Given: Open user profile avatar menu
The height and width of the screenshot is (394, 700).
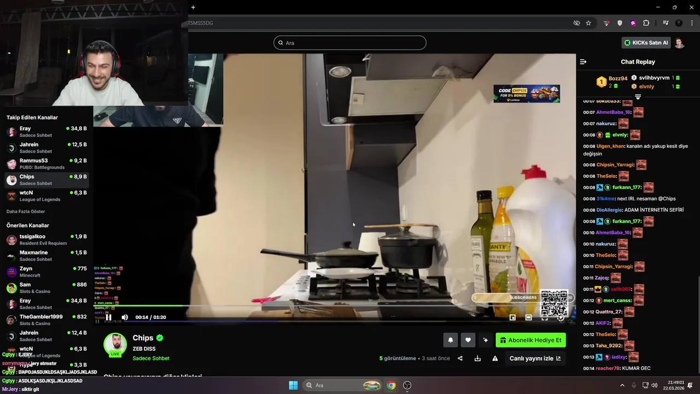Looking at the screenshot, I should pyautogui.click(x=679, y=43).
